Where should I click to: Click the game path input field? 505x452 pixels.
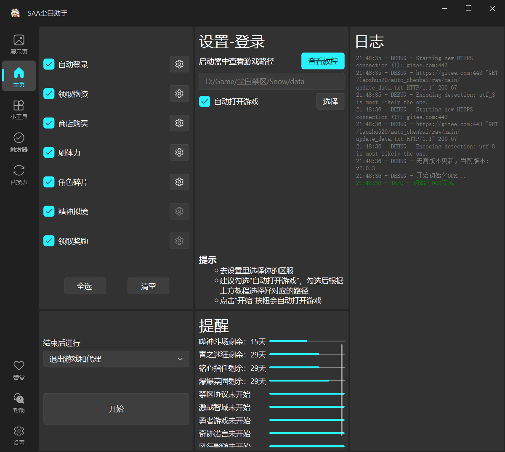click(x=271, y=81)
